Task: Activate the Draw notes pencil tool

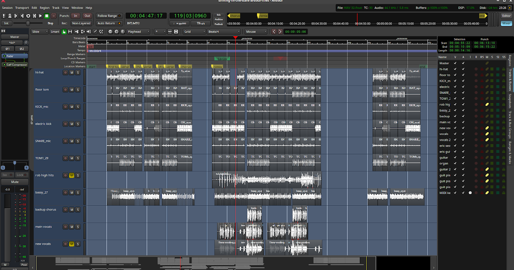Action: 95,31
